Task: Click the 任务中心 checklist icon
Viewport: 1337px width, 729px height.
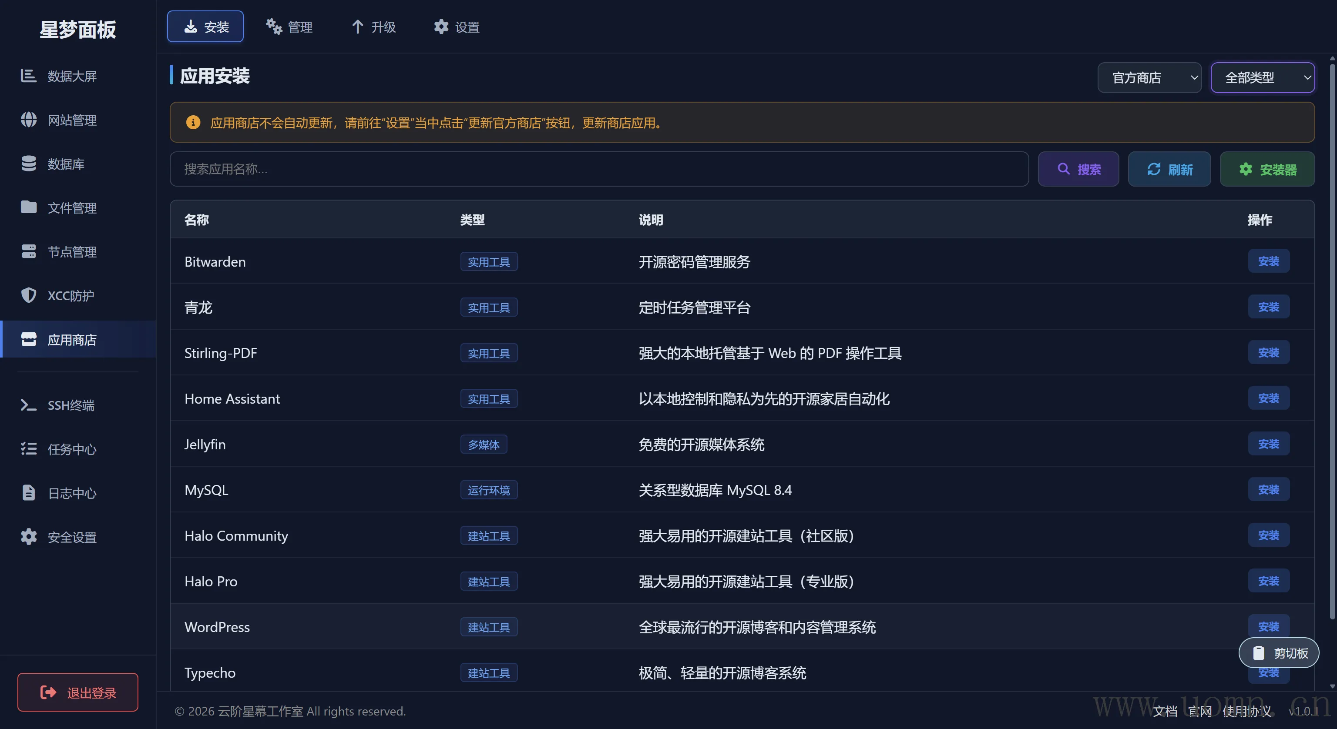Action: pos(29,449)
